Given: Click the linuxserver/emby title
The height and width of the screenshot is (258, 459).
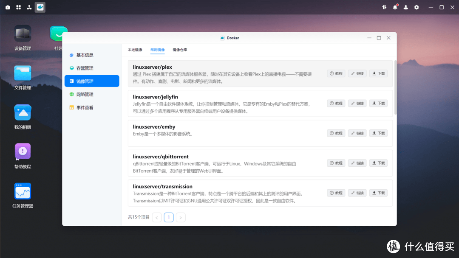Looking at the screenshot, I should click(x=154, y=127).
